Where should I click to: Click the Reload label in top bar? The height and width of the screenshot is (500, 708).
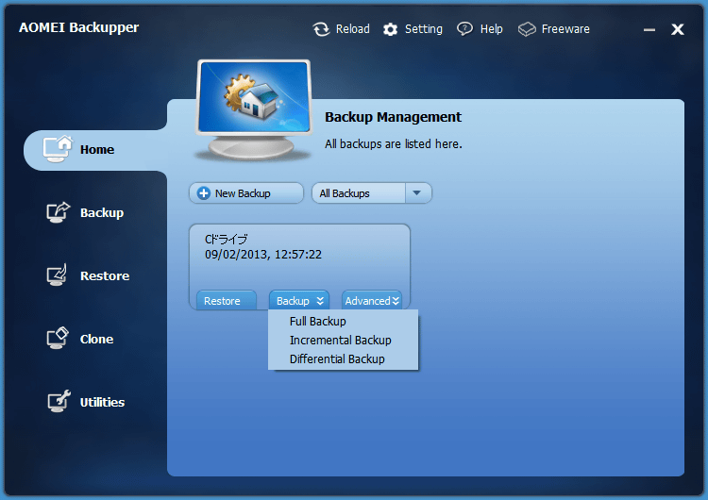click(353, 29)
